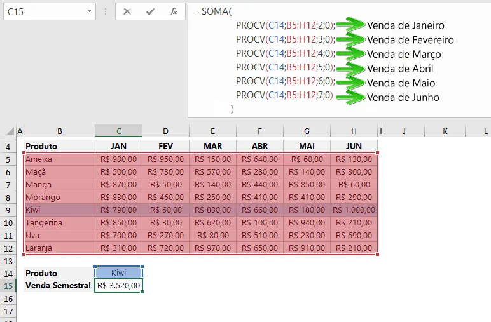Select the Maçã product cell
This screenshot has width=491, height=322.
click(x=59, y=172)
